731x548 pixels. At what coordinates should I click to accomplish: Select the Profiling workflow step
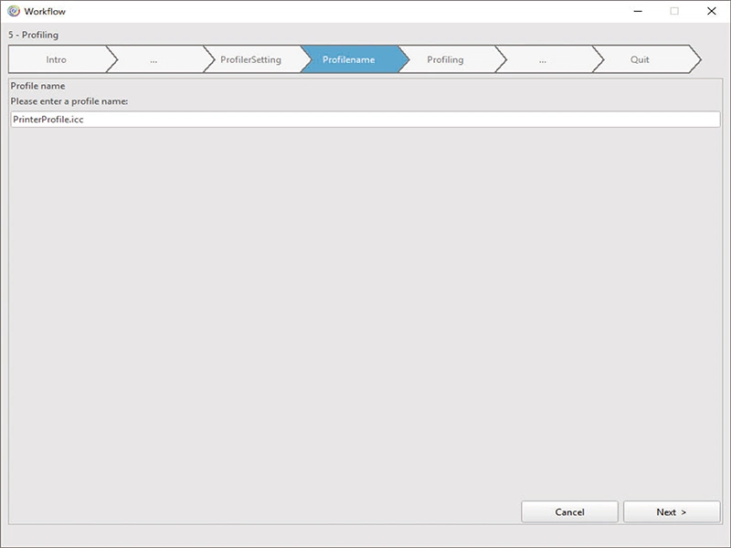coord(447,58)
